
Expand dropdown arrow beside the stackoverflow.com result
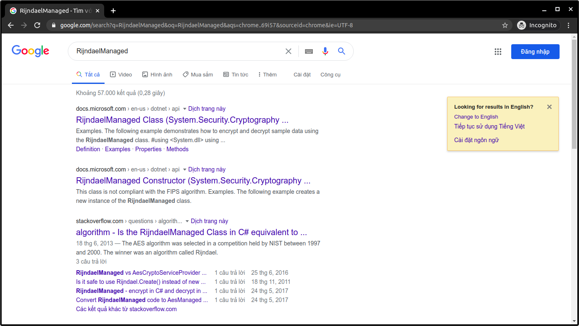187,221
